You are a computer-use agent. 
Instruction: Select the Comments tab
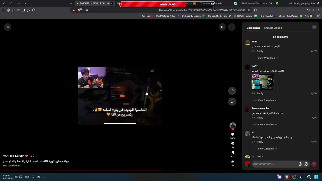tap(253, 28)
